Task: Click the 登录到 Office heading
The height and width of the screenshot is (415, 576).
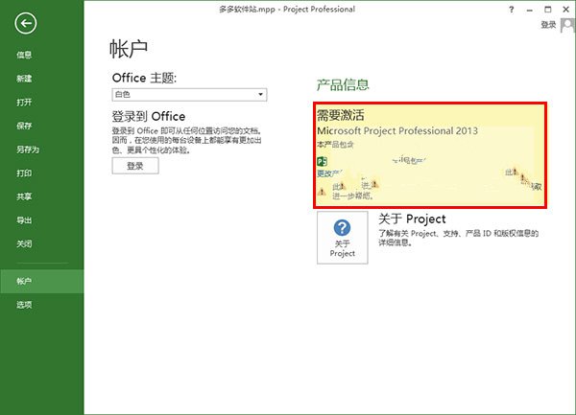Action: (x=149, y=117)
